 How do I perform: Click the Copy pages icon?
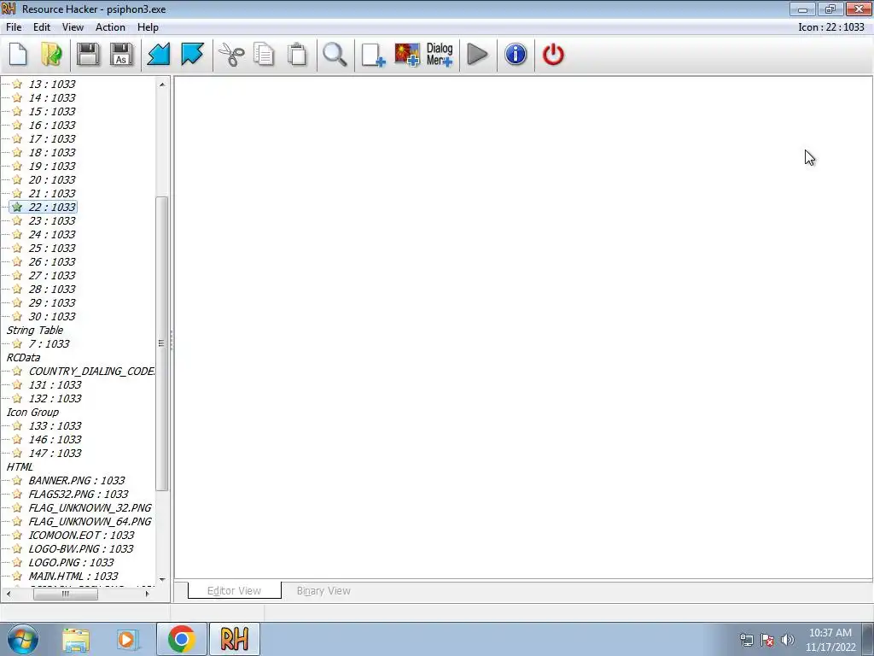coord(264,55)
